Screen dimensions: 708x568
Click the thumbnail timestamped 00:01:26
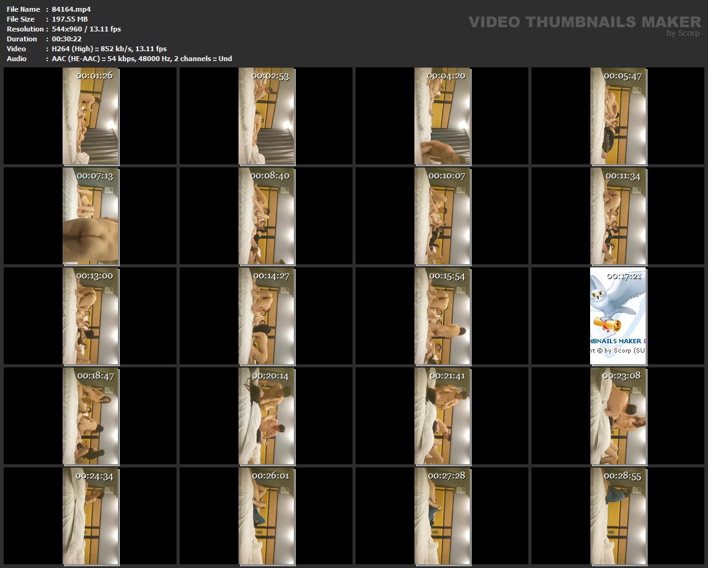pyautogui.click(x=91, y=116)
